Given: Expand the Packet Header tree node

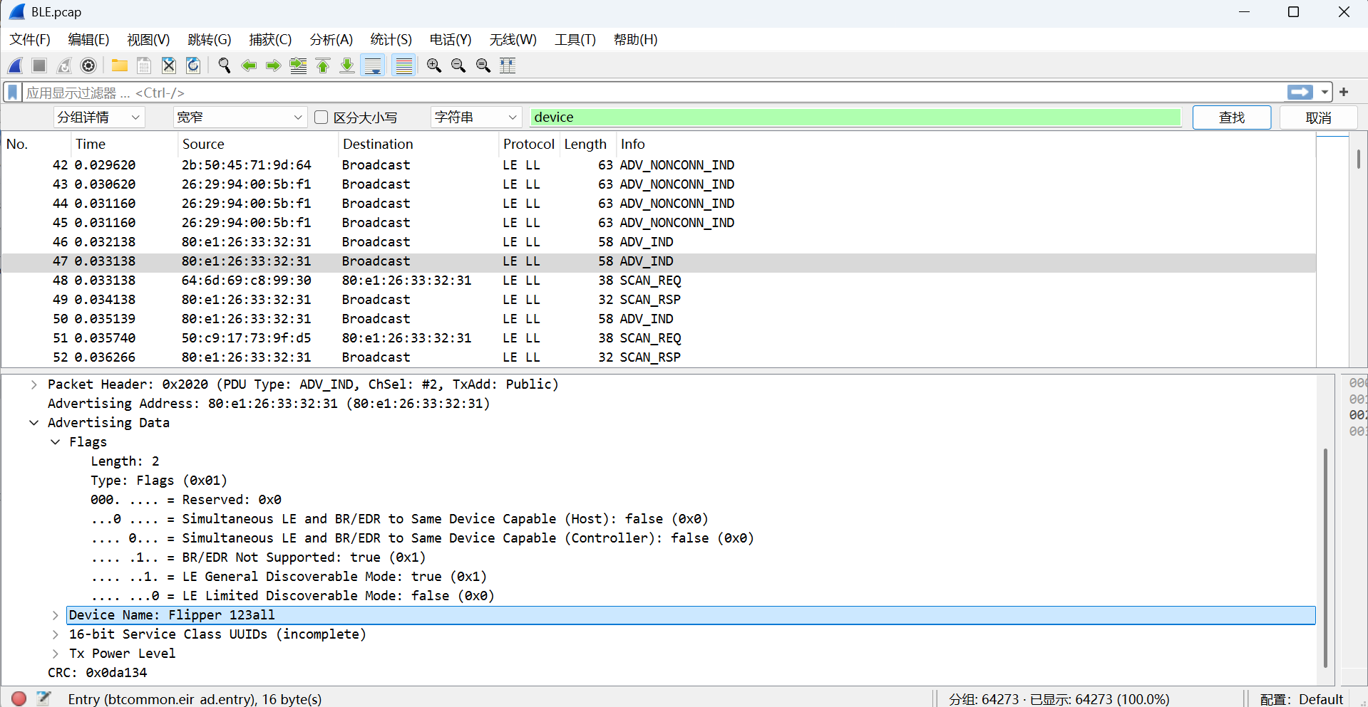Looking at the screenshot, I should pyautogui.click(x=34, y=384).
